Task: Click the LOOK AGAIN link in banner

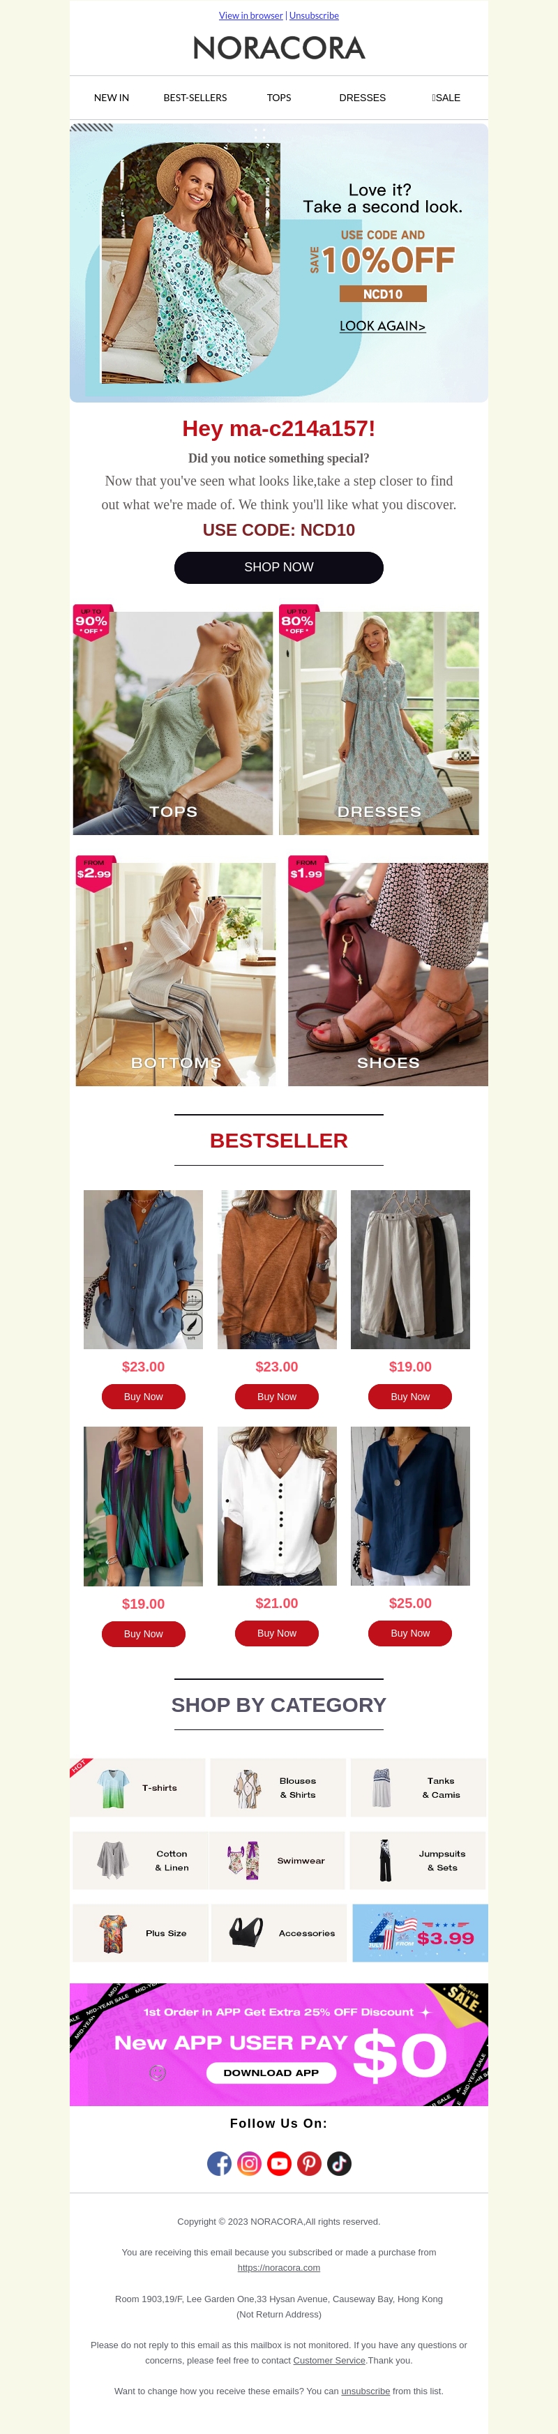Action: (382, 326)
